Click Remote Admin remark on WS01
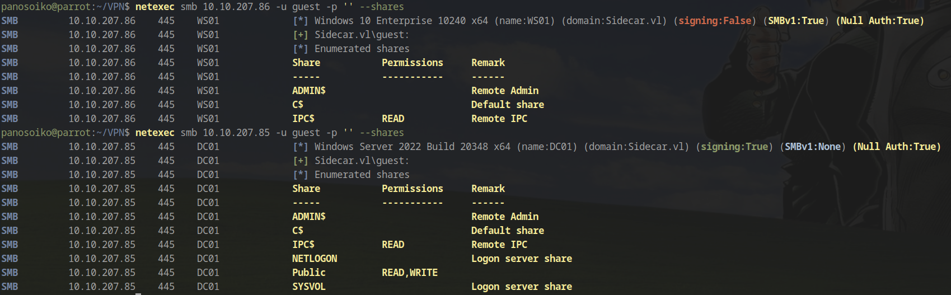951x295 pixels. [505, 91]
